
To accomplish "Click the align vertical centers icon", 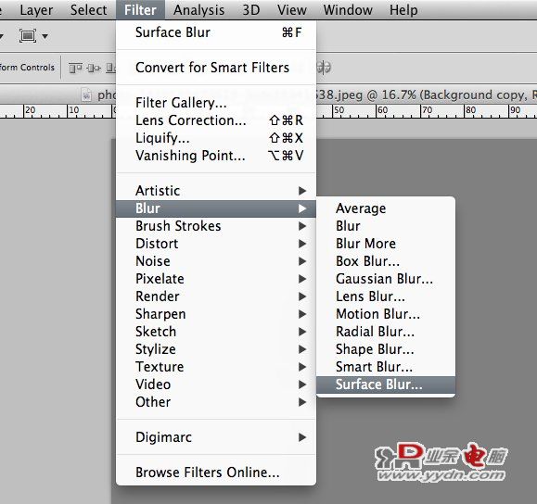I will [94, 68].
